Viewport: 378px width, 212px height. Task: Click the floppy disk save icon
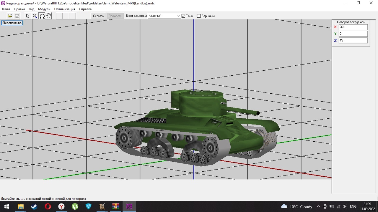pos(17,16)
